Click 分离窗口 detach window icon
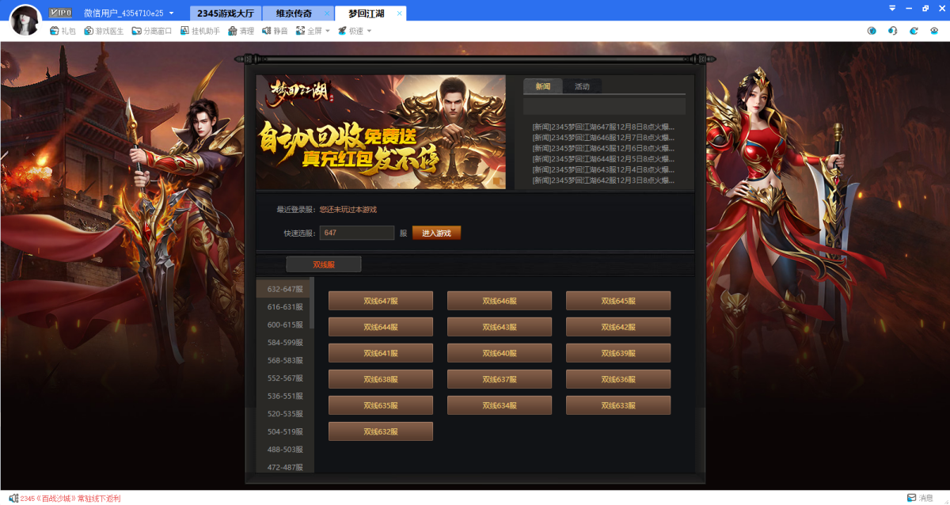The image size is (950, 505). 151,31
